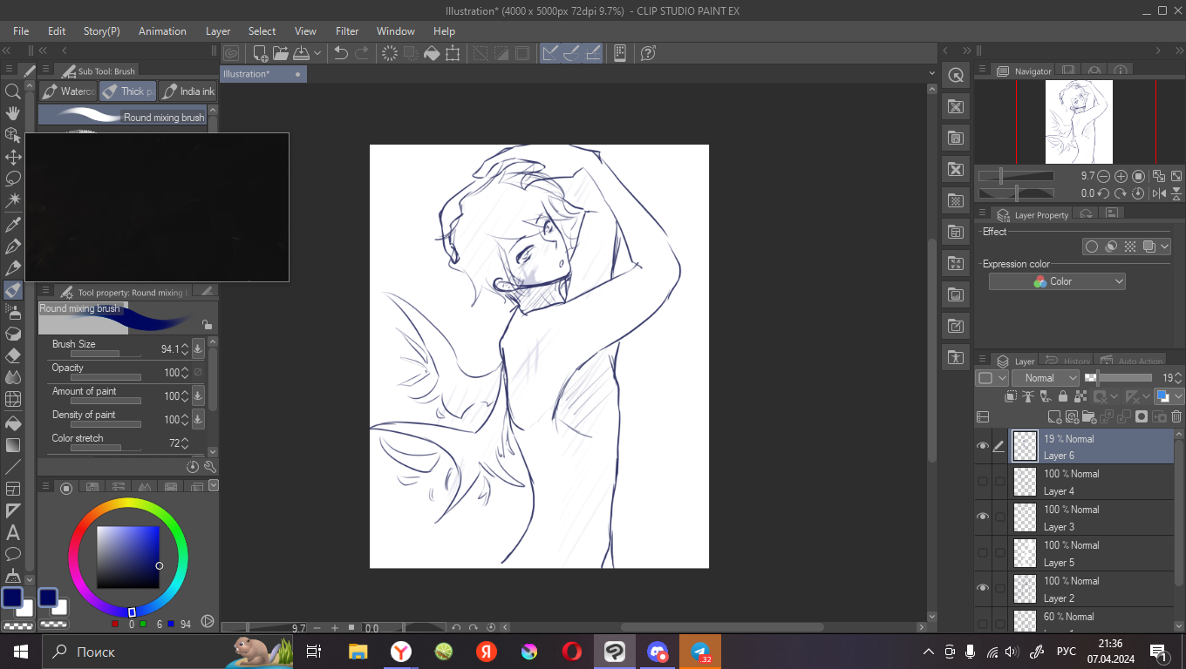This screenshot has height=669, width=1186.
Task: Expand the color panel tabs arrow
Action: [x=214, y=485]
